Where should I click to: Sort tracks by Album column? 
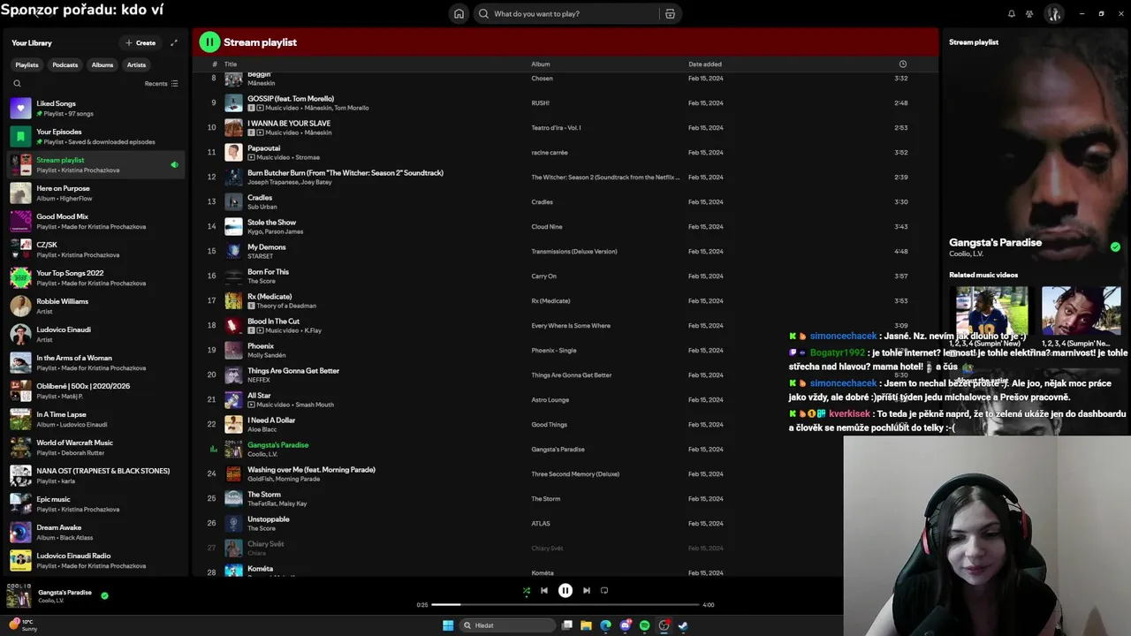point(541,64)
